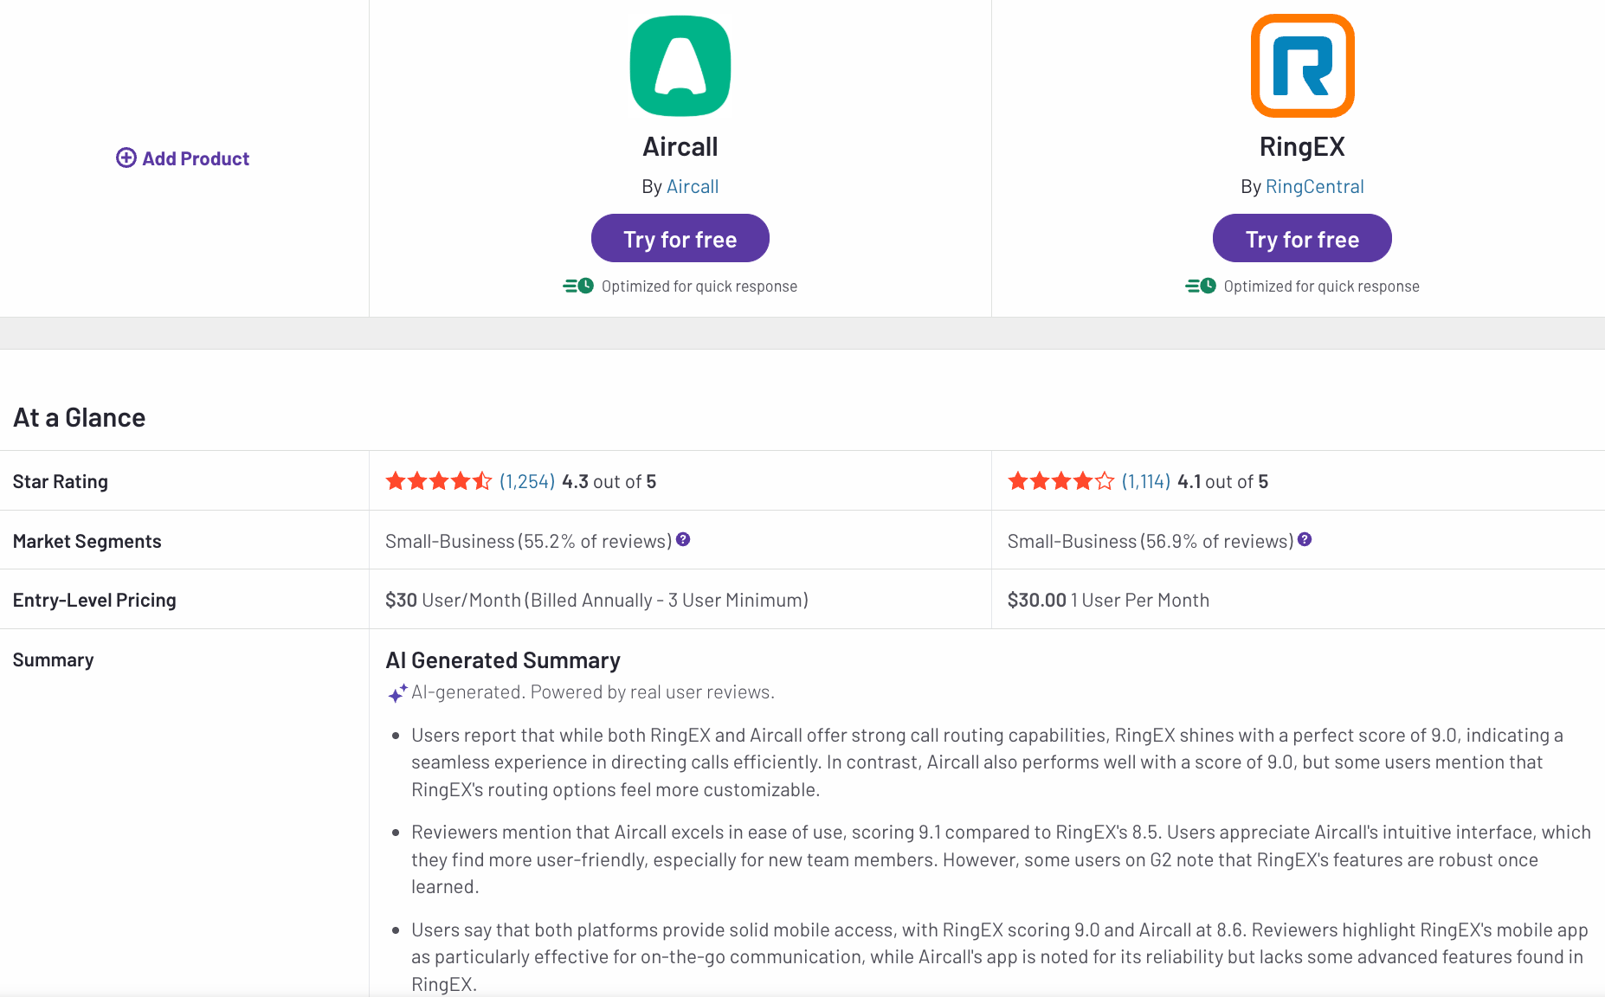Click the Aircall app logo
Viewport: 1605px width, 997px height.
coord(680,65)
